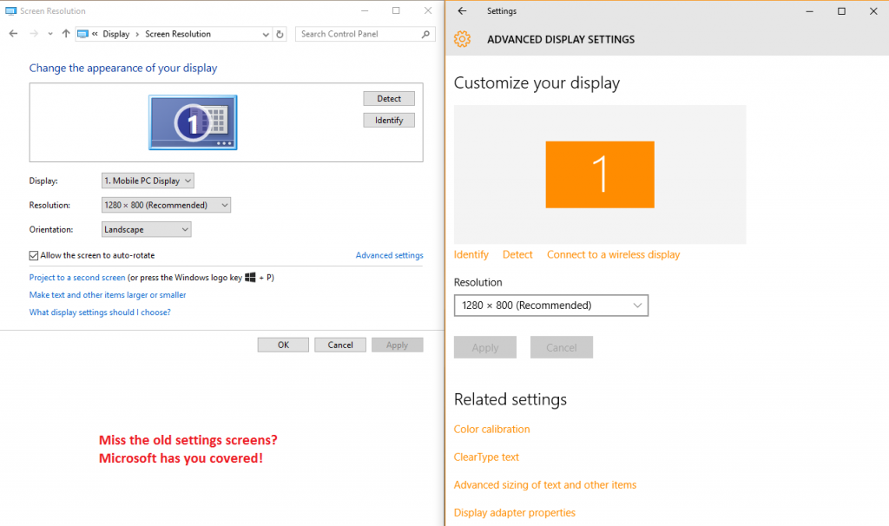889x526 pixels.
Task: Click the Screen Resolution breadcrumb segment
Action: pyautogui.click(x=178, y=34)
